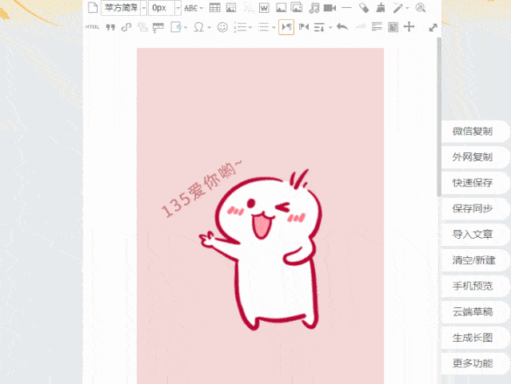Click the 快速保存 button
Screen dimensions: 511x384
(472, 183)
